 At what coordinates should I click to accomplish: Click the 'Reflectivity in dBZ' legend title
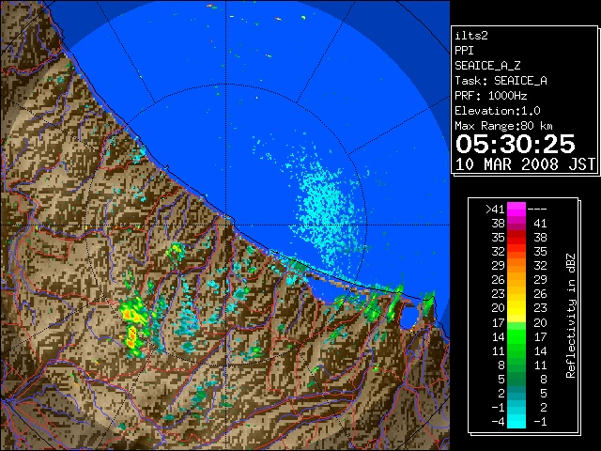(571, 316)
